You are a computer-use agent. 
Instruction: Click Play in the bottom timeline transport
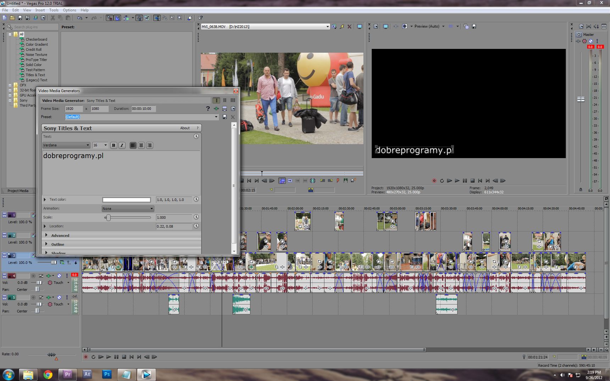pyautogui.click(x=109, y=357)
